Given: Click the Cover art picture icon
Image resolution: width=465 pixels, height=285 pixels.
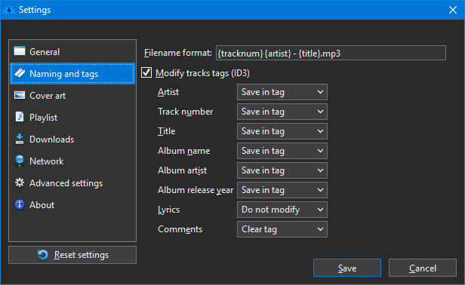Looking at the screenshot, I should point(20,95).
